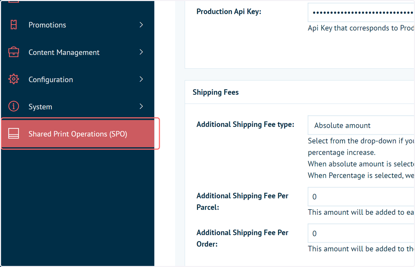
Task: Click the Shared Print Operations icon
Action: (x=13, y=134)
